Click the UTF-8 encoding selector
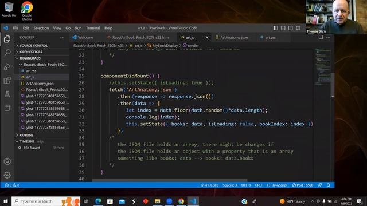 point(246,185)
